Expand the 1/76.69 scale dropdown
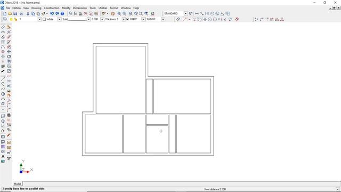Screen dimensions: 341x192 coord(163,19)
